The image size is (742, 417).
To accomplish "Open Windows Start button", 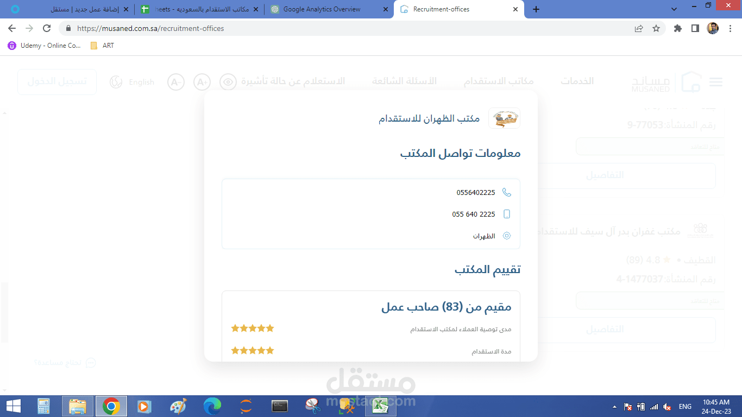I will click(x=14, y=406).
